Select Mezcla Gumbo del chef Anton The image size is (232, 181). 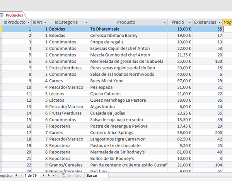tap(128, 55)
